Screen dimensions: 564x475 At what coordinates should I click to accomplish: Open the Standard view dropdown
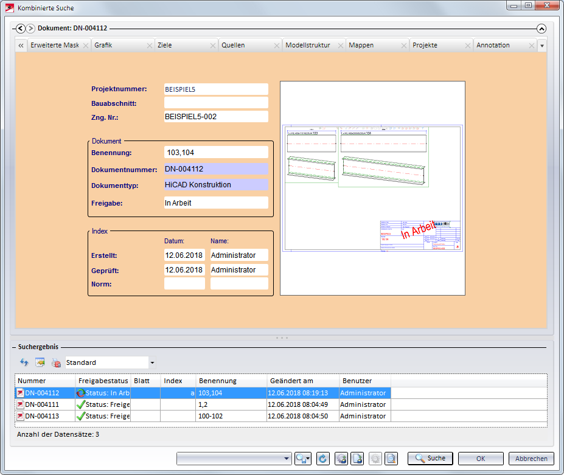(152, 362)
